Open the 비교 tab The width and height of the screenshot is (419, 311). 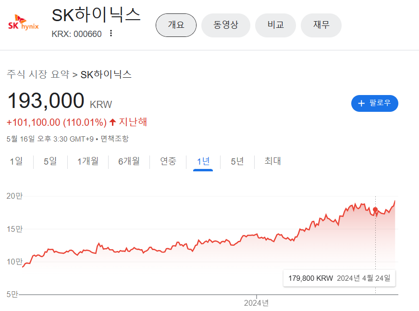coord(275,25)
